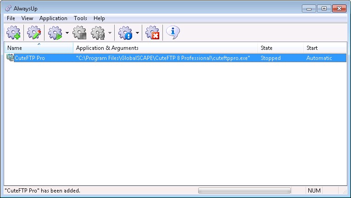Click the Edit Application pencil gear icon

coord(34,32)
